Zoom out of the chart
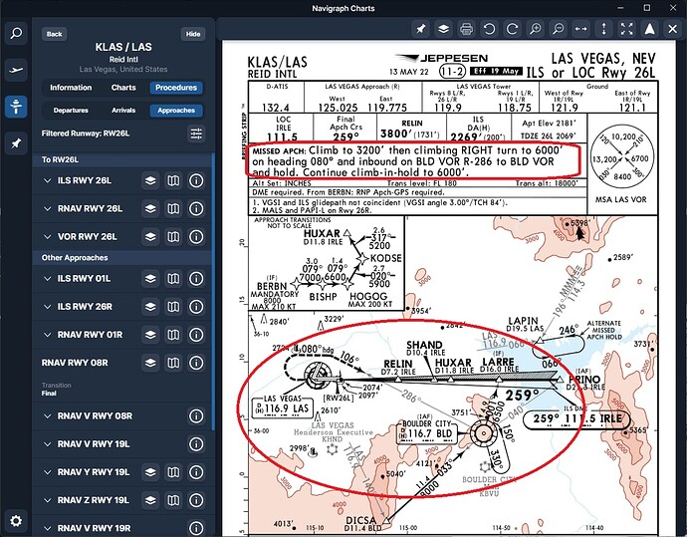 pyautogui.click(x=559, y=29)
